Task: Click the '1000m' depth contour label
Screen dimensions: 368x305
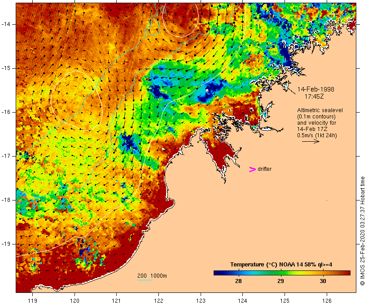Action: coord(158,276)
